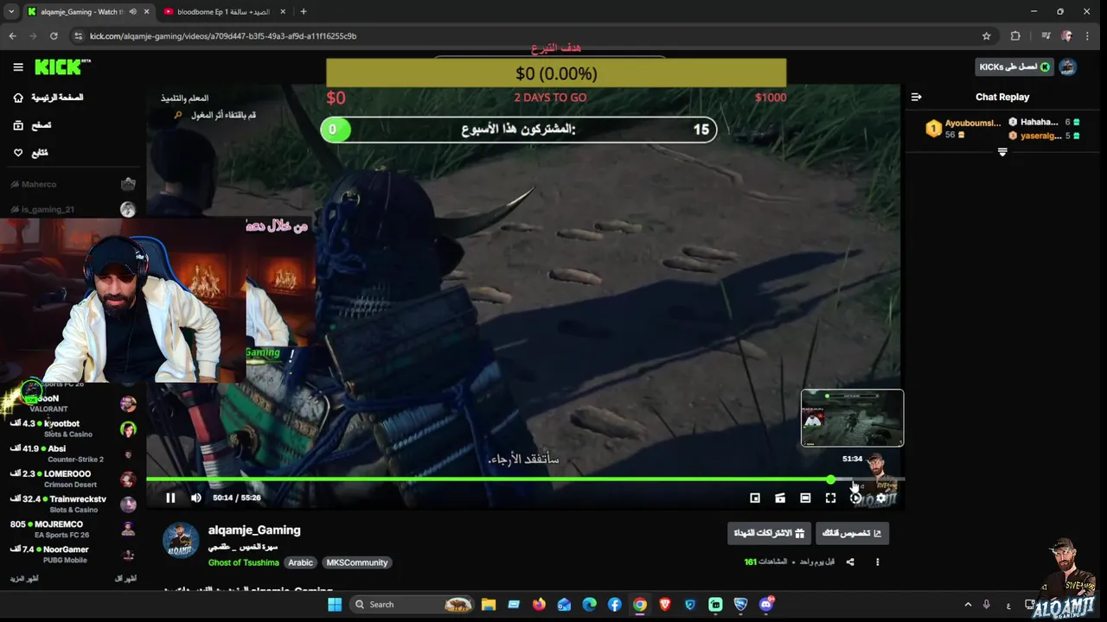Open LOMEROOO recommended channel

tap(73, 479)
